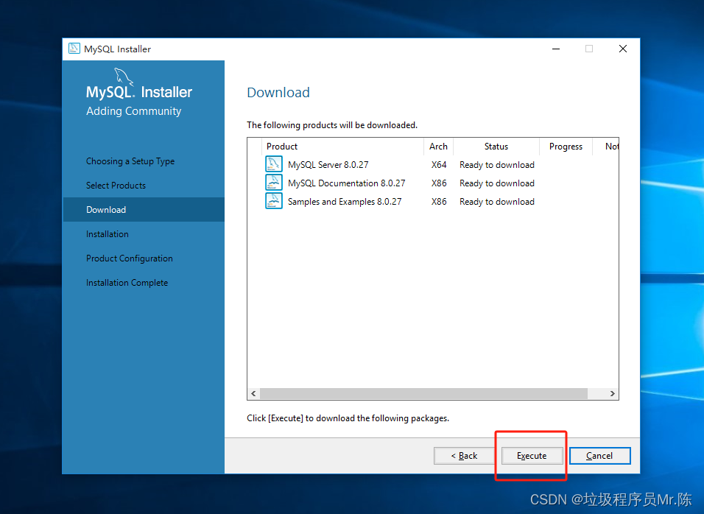This screenshot has height=514, width=704.
Task: Click the Samples and Examples 8.0.27 icon
Action: coord(274,201)
